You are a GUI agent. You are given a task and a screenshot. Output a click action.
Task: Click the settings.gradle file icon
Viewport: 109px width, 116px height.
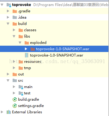[x=15, y=106]
